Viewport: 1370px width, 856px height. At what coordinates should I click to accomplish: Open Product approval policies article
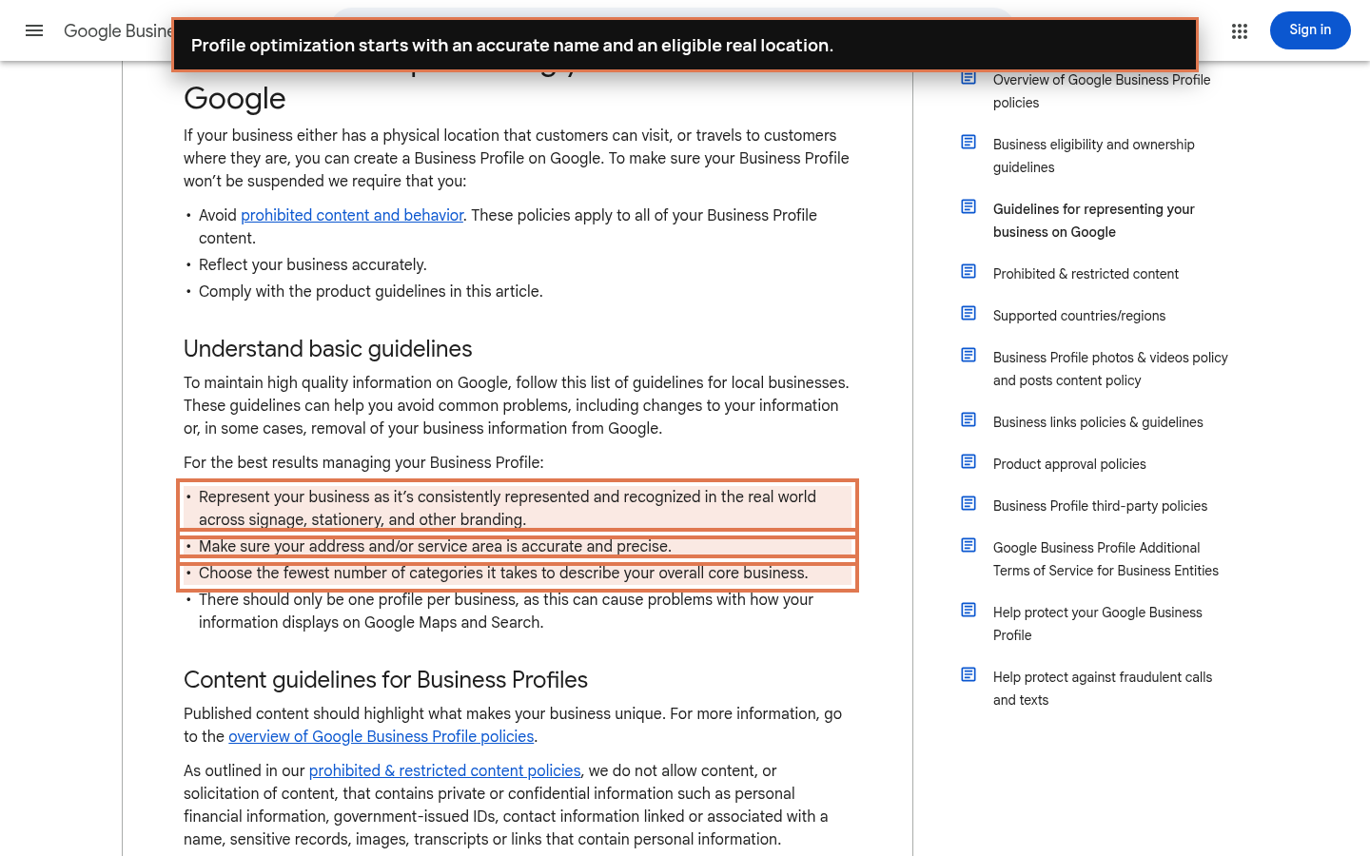[x=1069, y=464]
